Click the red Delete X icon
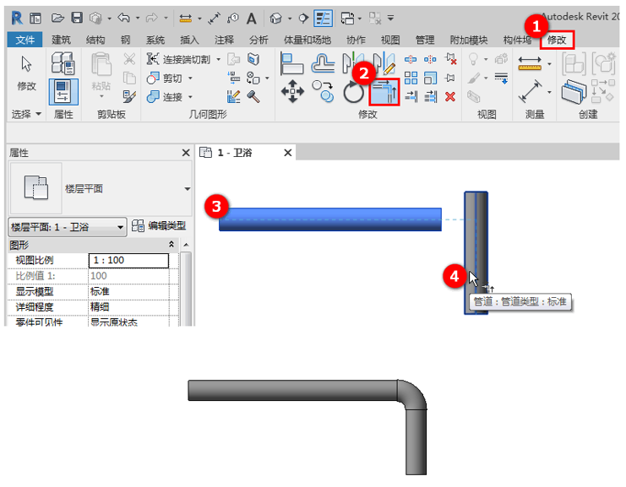 [450, 96]
